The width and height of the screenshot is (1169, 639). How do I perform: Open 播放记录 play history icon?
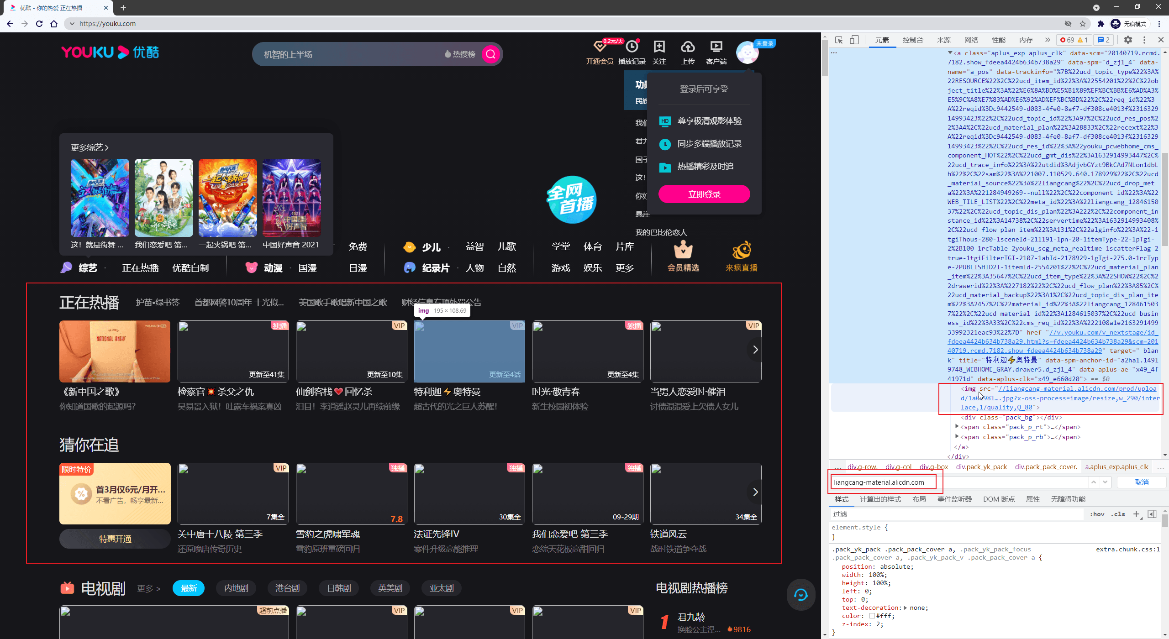(x=632, y=47)
